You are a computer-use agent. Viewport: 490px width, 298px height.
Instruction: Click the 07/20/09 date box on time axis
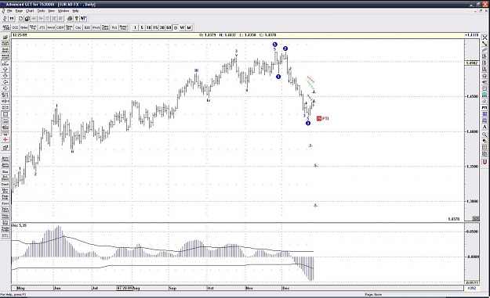click(125, 289)
